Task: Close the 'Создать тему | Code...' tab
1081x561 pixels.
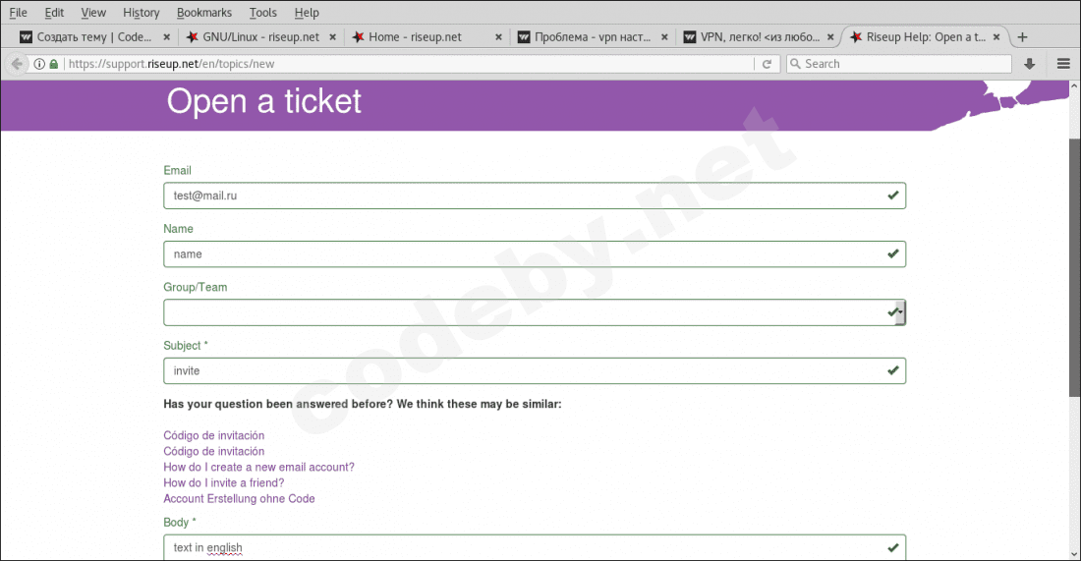Action: click(167, 37)
